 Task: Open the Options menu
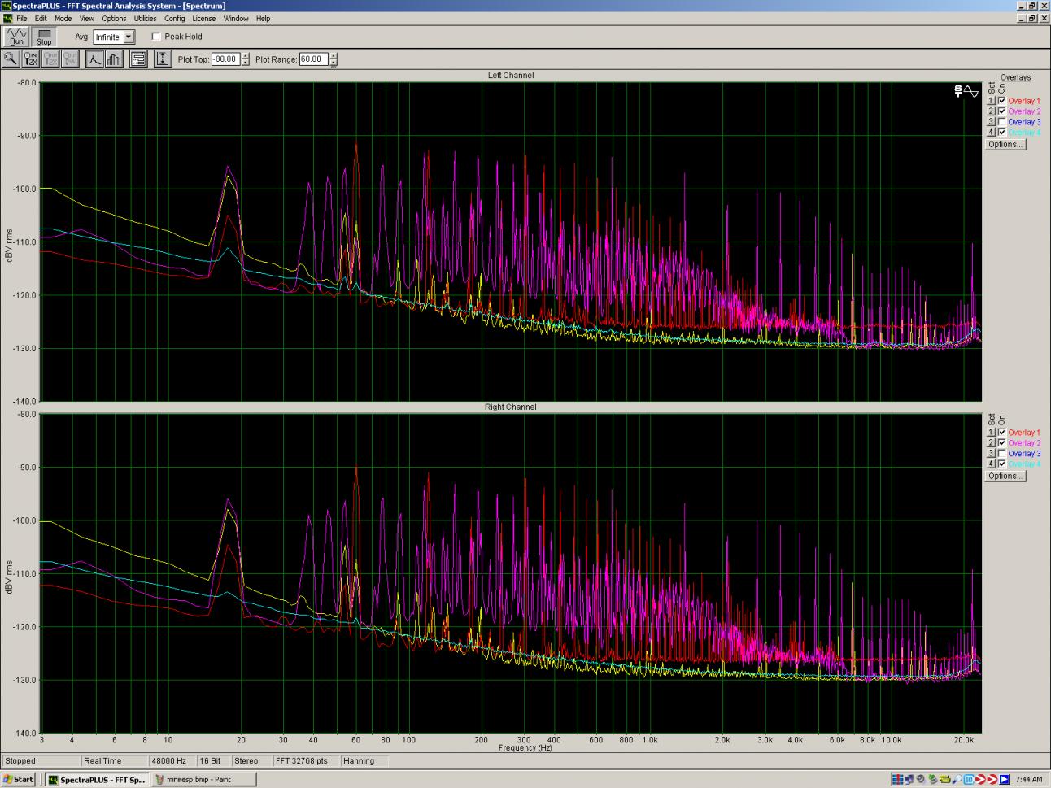click(x=114, y=18)
